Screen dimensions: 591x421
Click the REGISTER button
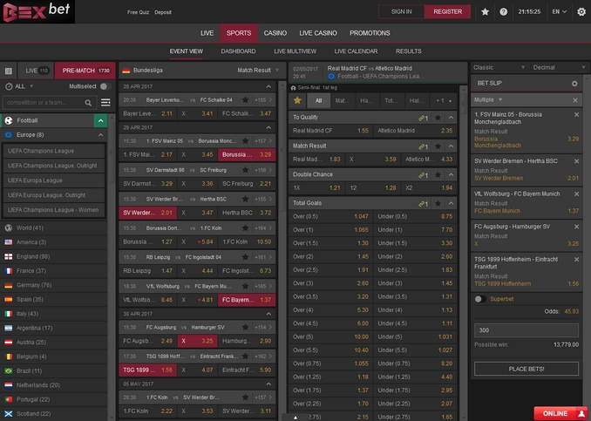click(447, 11)
